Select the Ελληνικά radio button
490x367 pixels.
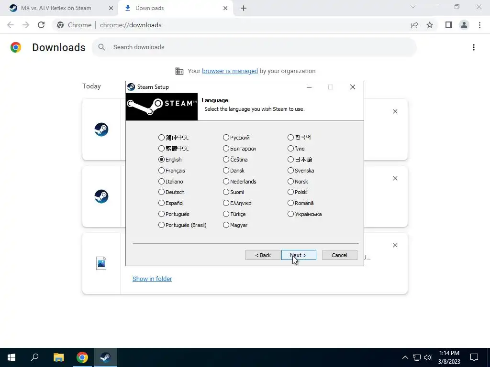[x=226, y=203]
